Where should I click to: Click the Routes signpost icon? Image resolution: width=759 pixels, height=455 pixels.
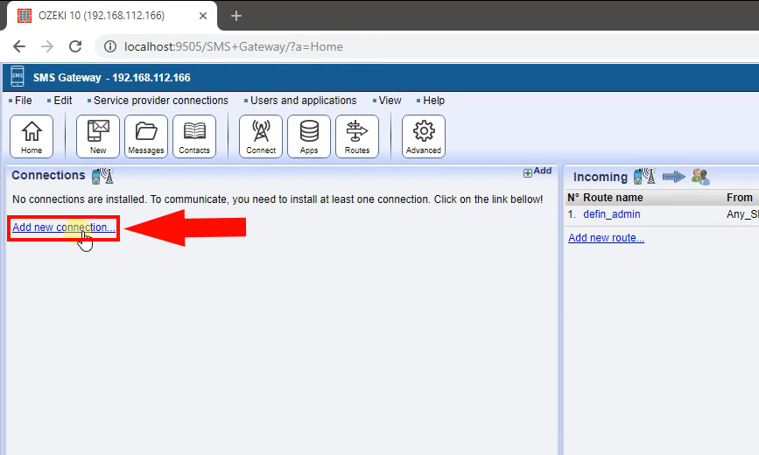pyautogui.click(x=357, y=136)
